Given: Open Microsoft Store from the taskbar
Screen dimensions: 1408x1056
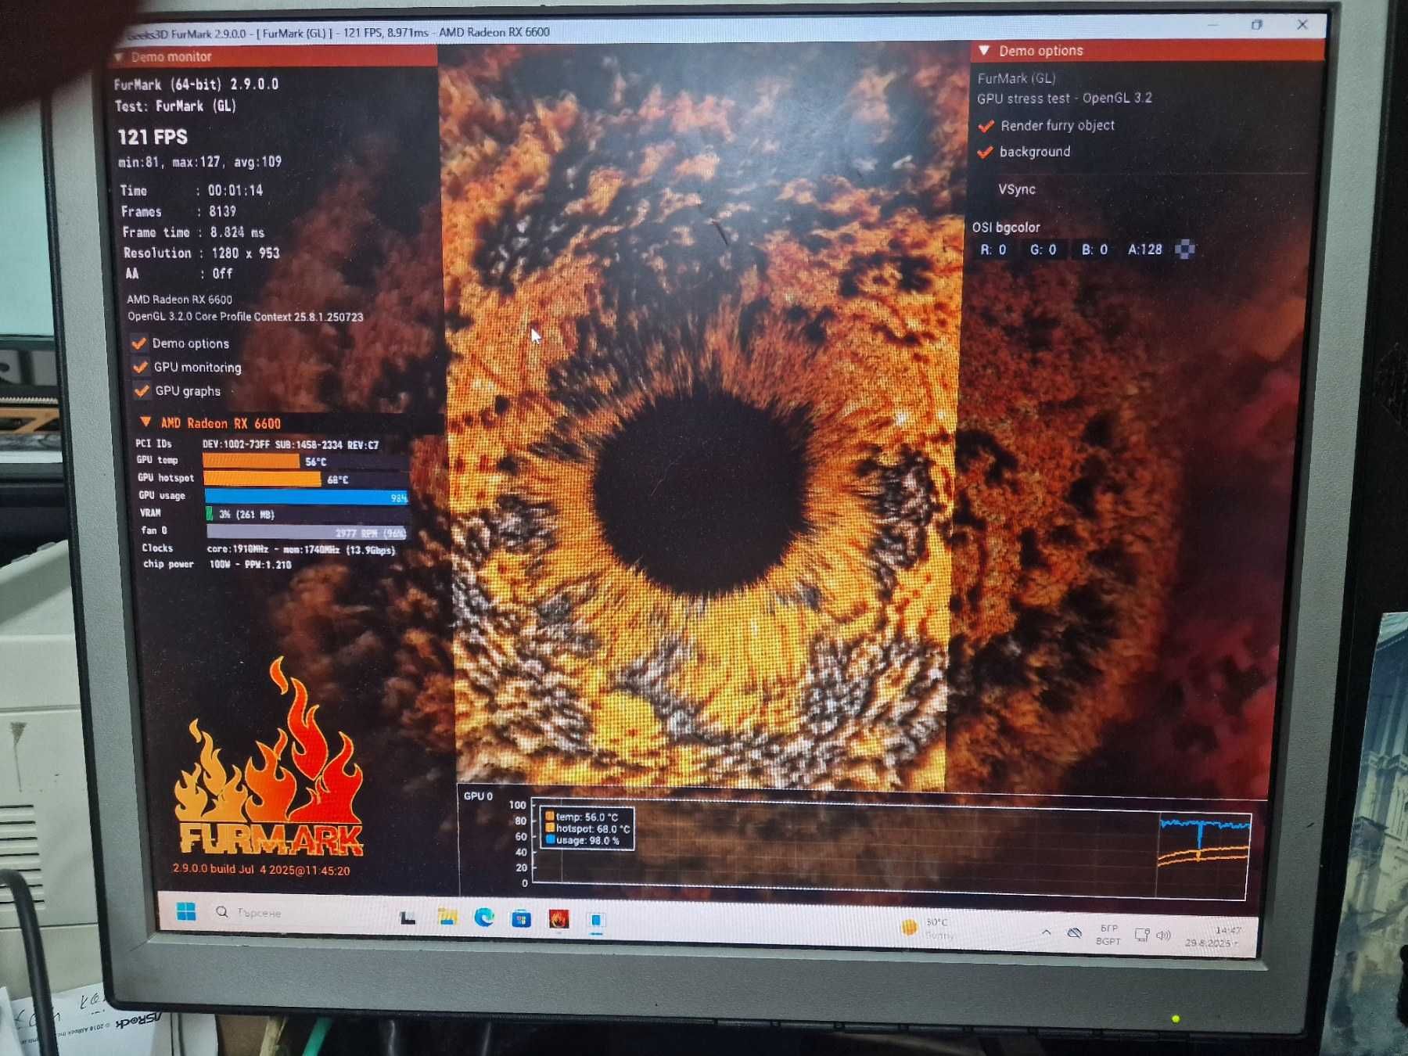Looking at the screenshot, I should [x=521, y=918].
